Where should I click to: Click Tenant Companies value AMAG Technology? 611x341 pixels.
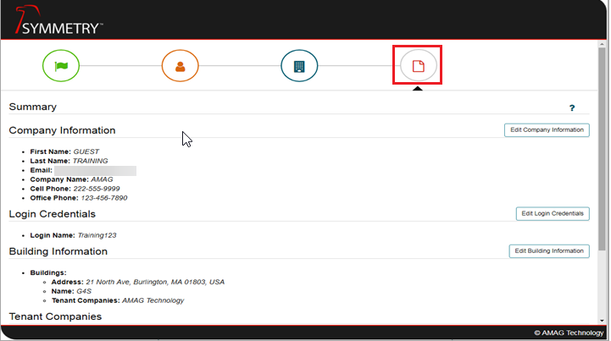pos(153,301)
